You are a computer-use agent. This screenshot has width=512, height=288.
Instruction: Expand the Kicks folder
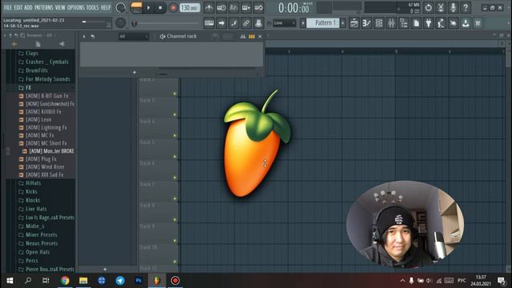[32, 192]
